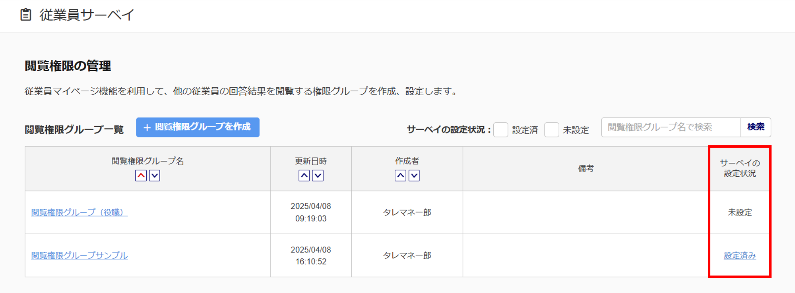Click the 2025/04/08 09:19:03 date cell
The width and height of the screenshot is (795, 293).
[311, 212]
